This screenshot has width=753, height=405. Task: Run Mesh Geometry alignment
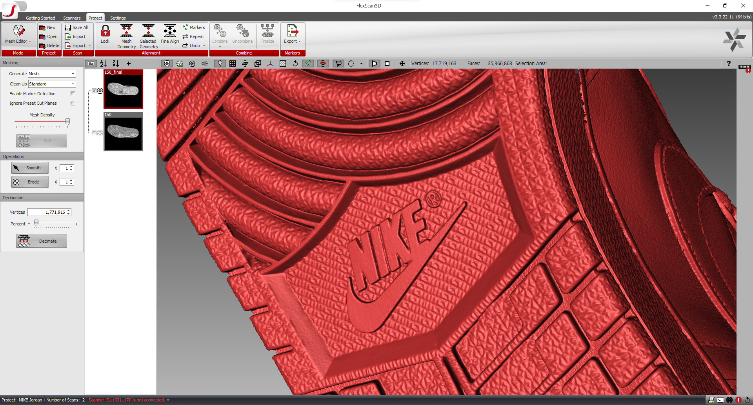coord(126,36)
